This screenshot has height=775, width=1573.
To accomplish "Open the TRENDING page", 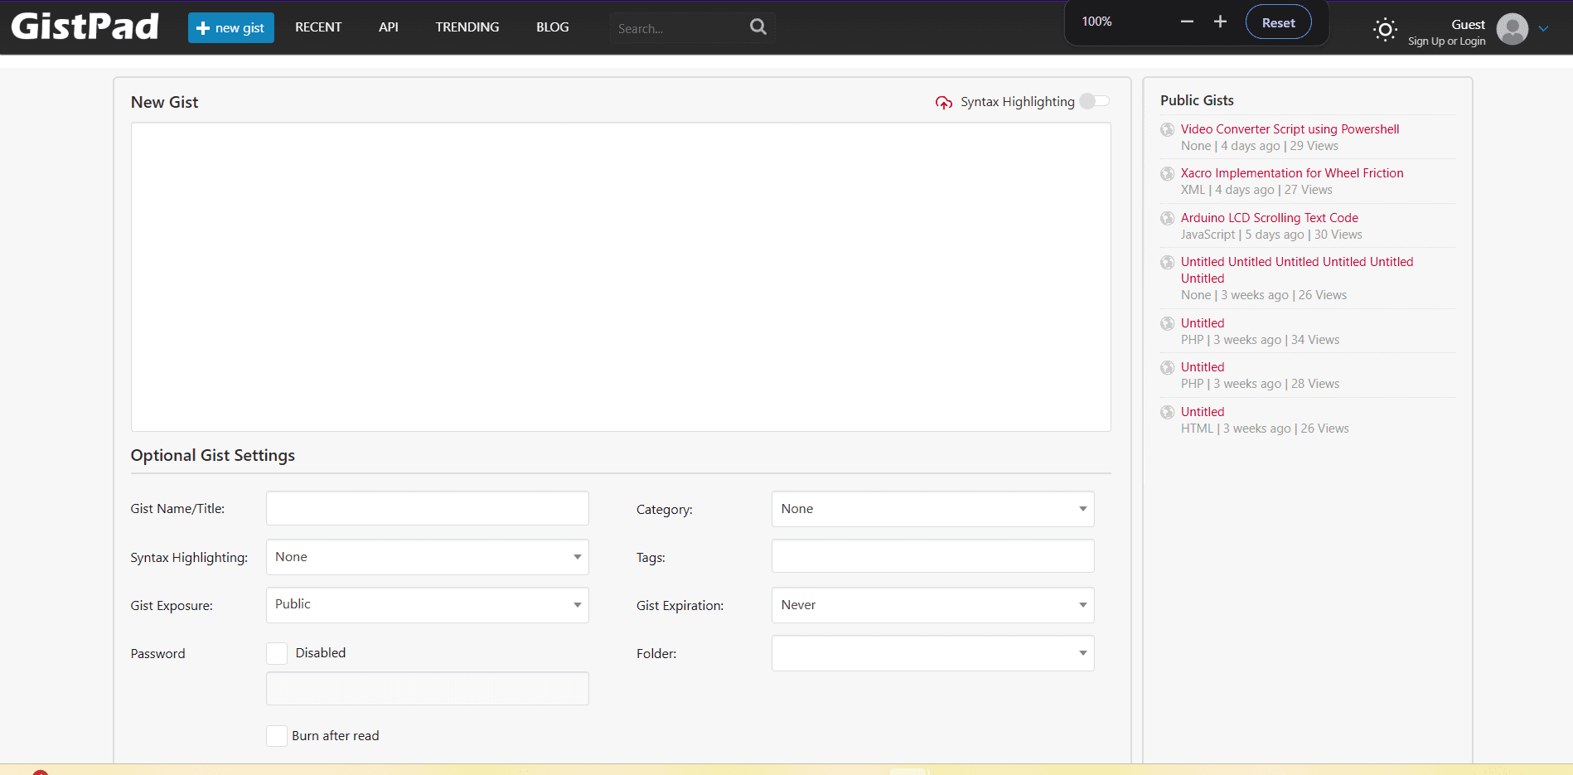I will [467, 27].
